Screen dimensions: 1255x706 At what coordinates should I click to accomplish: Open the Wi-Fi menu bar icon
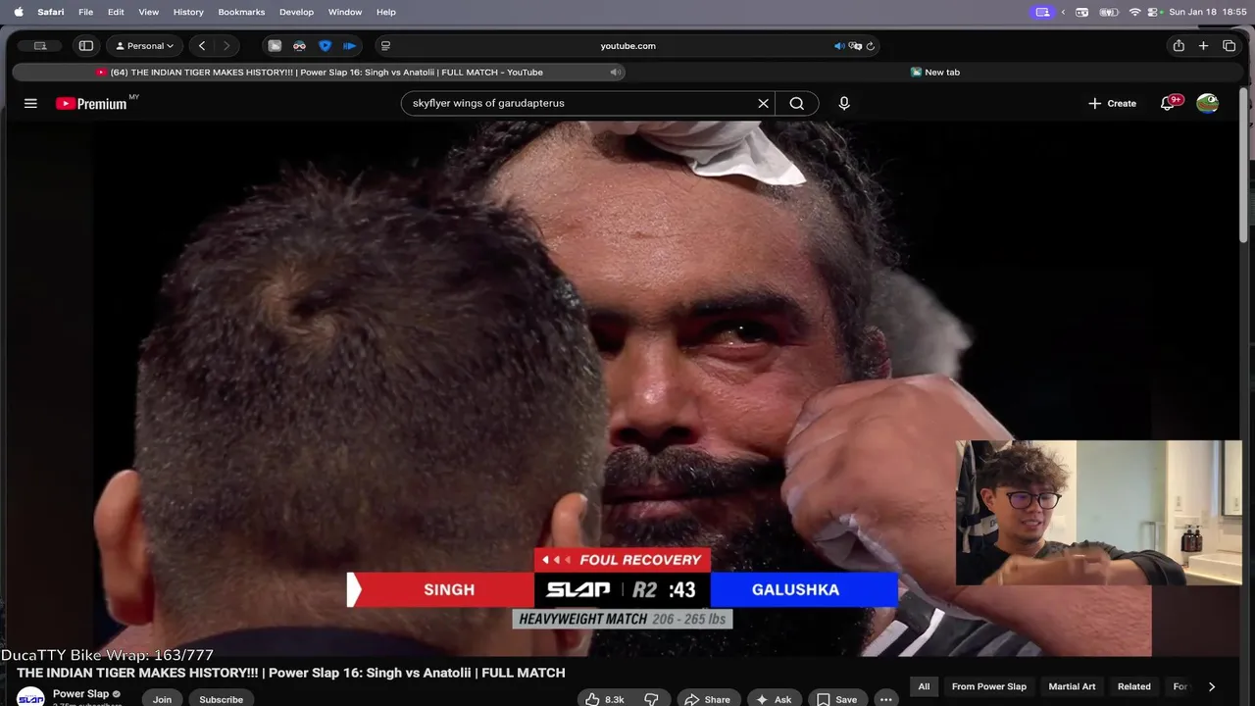click(1135, 12)
